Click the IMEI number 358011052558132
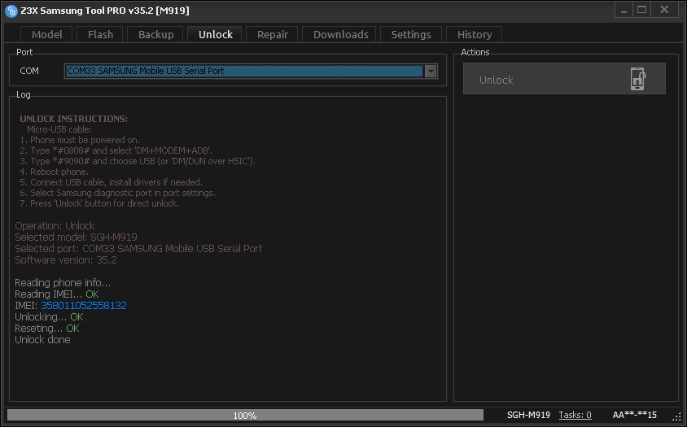 (x=84, y=305)
